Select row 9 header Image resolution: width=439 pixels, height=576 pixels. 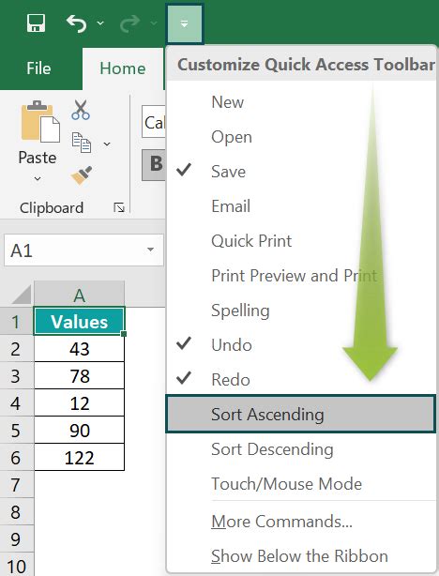click(x=17, y=538)
